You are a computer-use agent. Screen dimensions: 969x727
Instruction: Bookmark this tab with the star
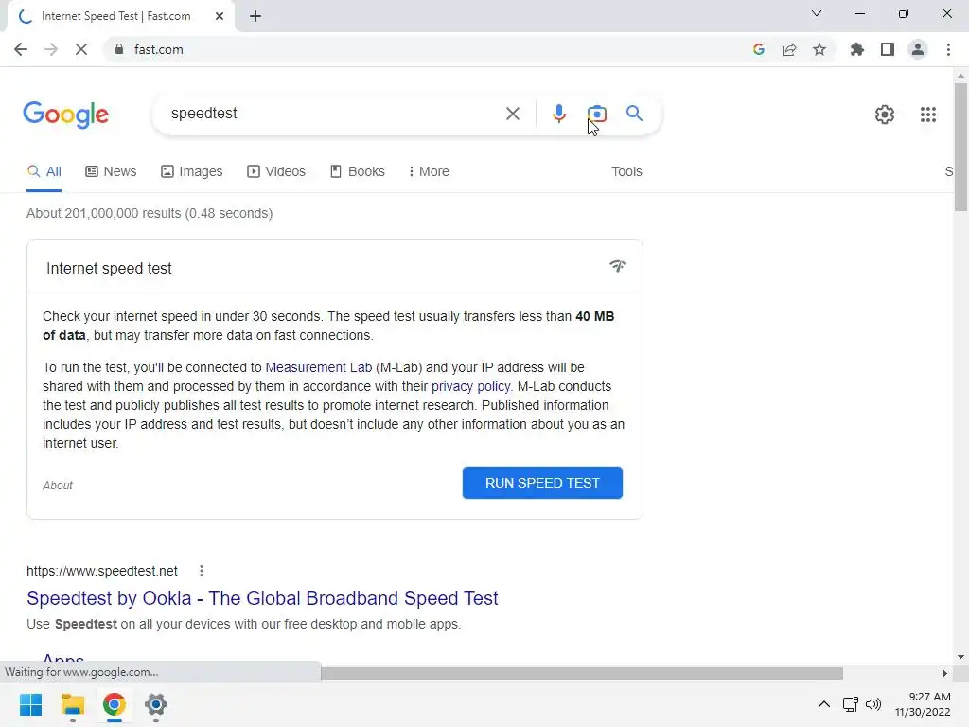819,49
